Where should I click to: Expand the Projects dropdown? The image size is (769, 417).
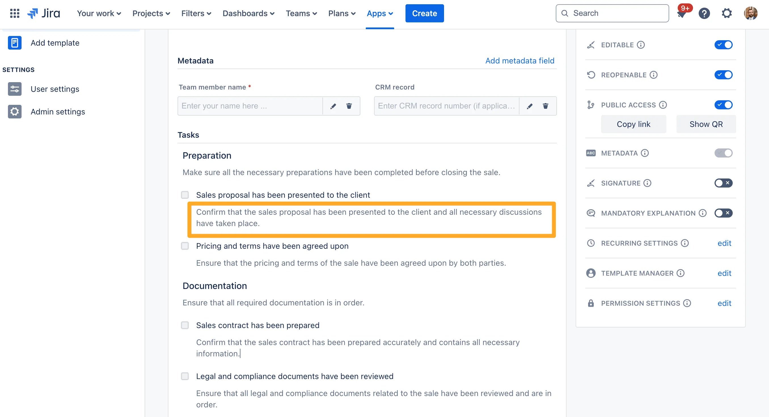point(151,13)
